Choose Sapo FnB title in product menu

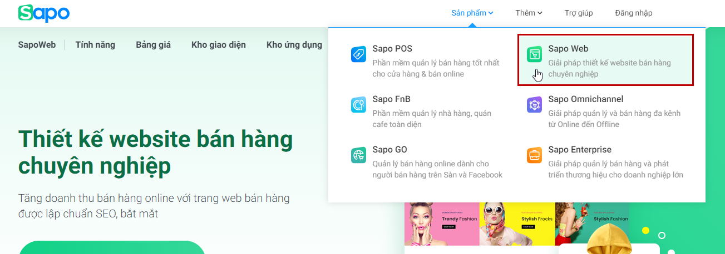(x=392, y=99)
